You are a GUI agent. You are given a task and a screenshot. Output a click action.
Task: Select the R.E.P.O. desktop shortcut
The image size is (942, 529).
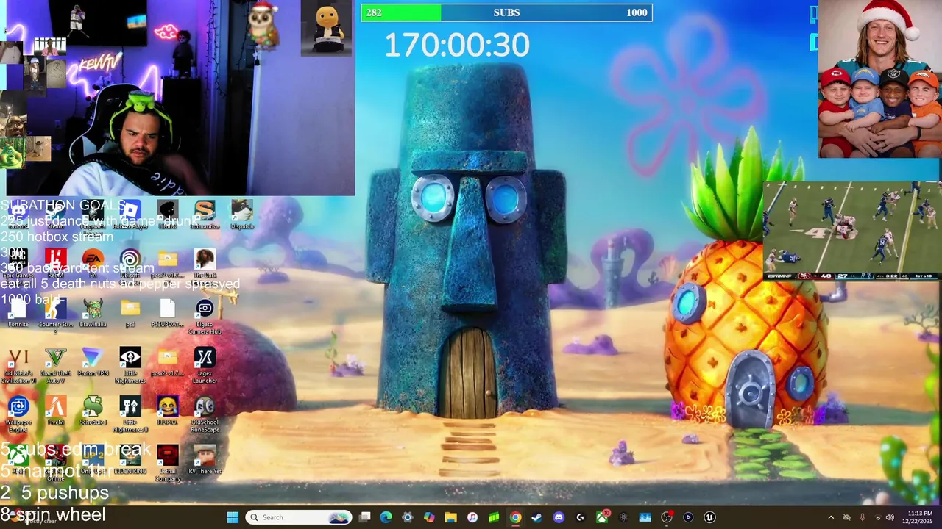(x=168, y=411)
